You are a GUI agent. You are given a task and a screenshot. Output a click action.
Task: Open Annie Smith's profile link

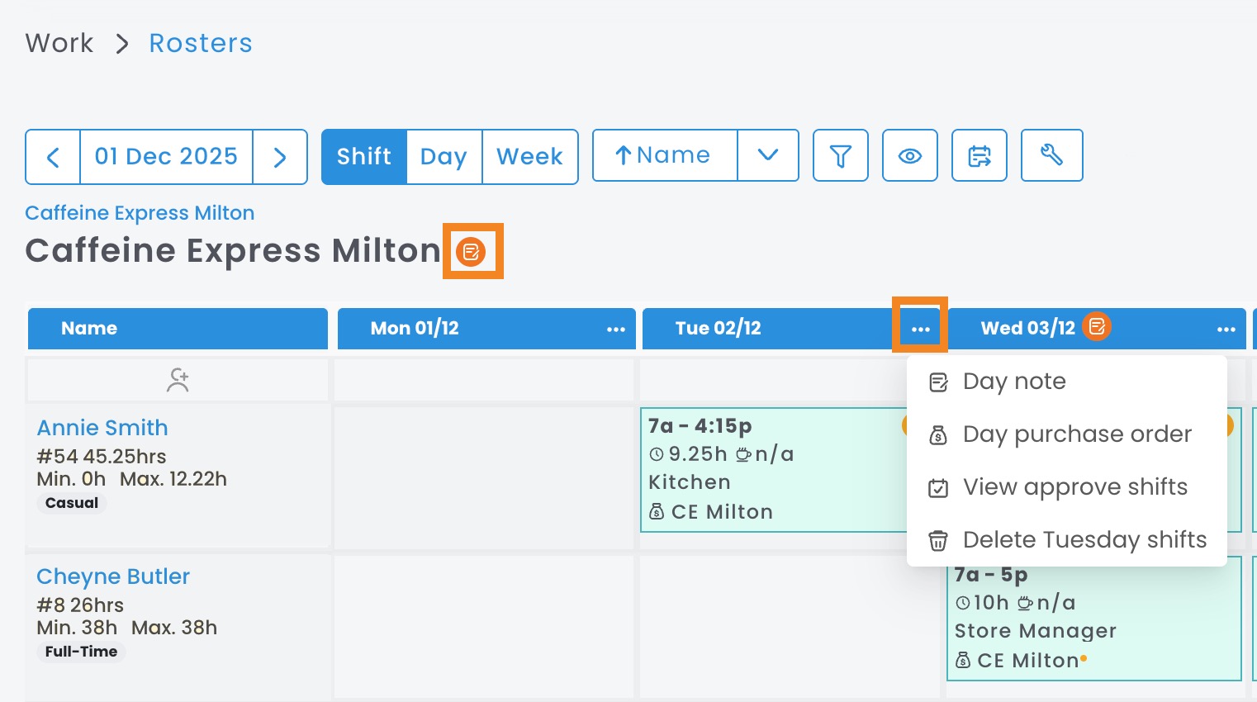pyautogui.click(x=102, y=428)
